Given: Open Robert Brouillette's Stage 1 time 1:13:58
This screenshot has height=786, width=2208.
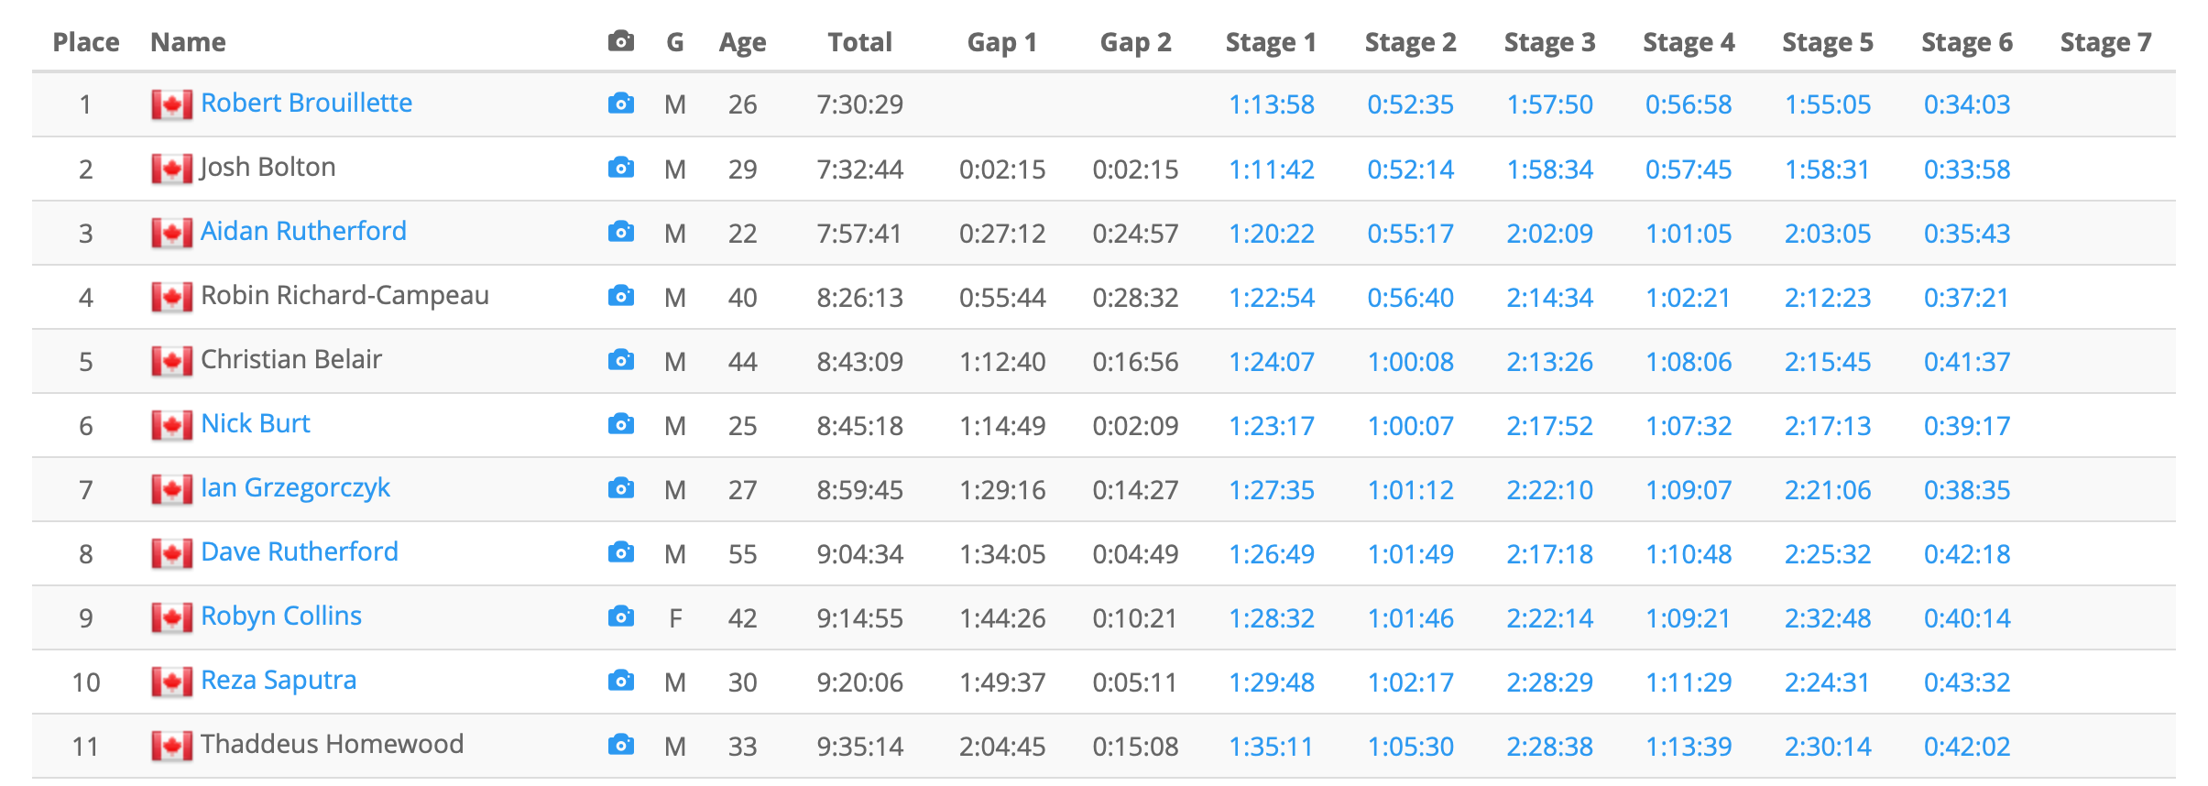Looking at the screenshot, I should point(1271,104).
